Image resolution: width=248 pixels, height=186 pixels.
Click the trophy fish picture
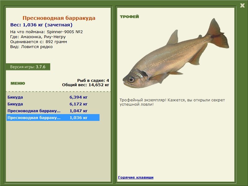click(x=176, y=53)
